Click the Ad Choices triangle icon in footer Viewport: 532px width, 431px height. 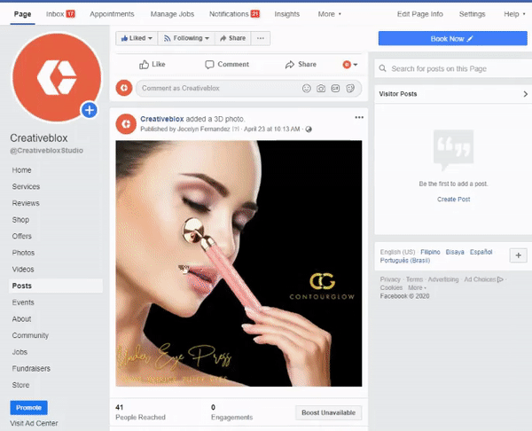(x=500, y=279)
